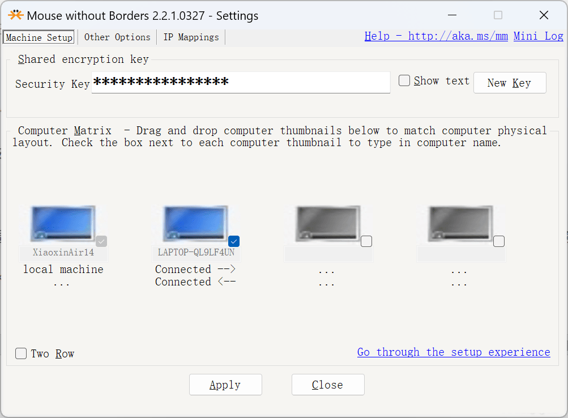568x418 pixels.
Task: Open the Mini Log link
Action: point(538,36)
